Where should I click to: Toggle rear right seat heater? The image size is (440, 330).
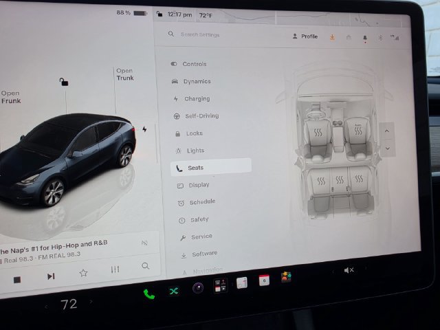click(359, 179)
